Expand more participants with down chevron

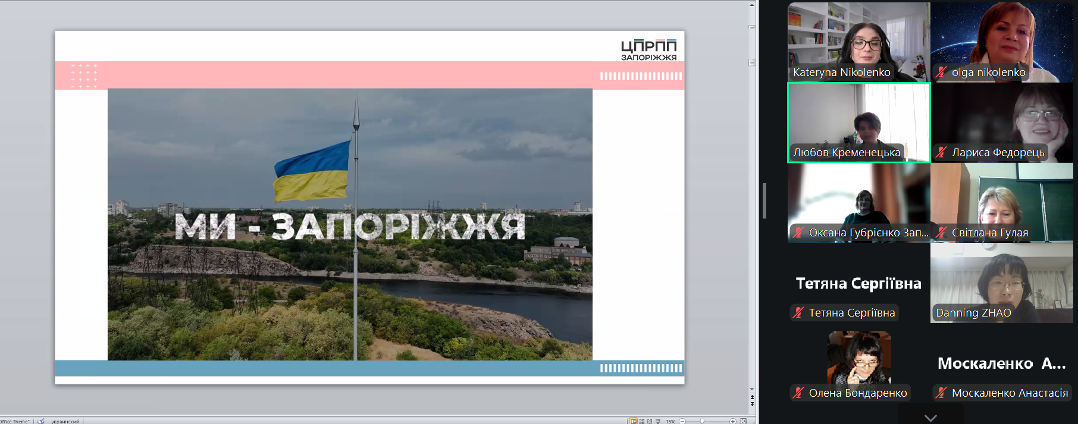(930, 417)
